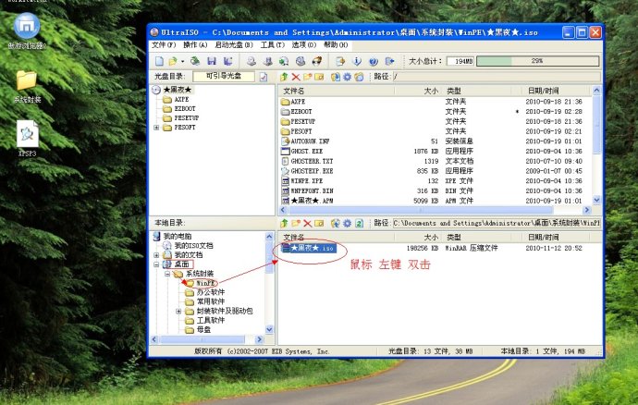
Task: Click the Convert image icon with green arrow
Action: tap(284, 61)
